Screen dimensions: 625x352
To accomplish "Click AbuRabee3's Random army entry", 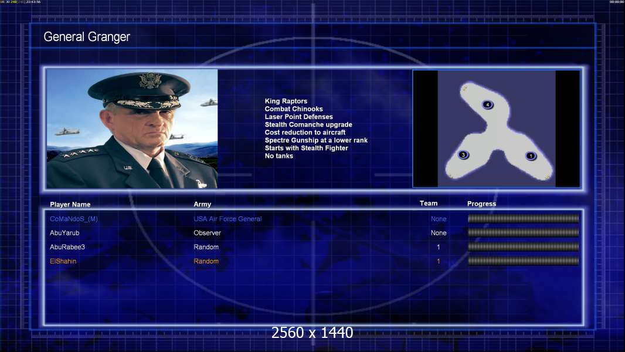I will 206,247.
